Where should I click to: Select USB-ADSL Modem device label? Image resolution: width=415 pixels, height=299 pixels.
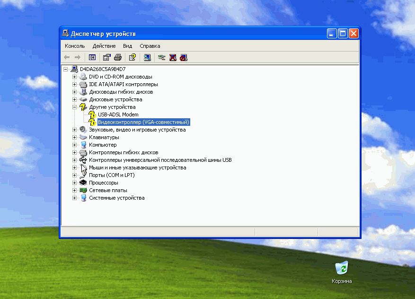118,114
